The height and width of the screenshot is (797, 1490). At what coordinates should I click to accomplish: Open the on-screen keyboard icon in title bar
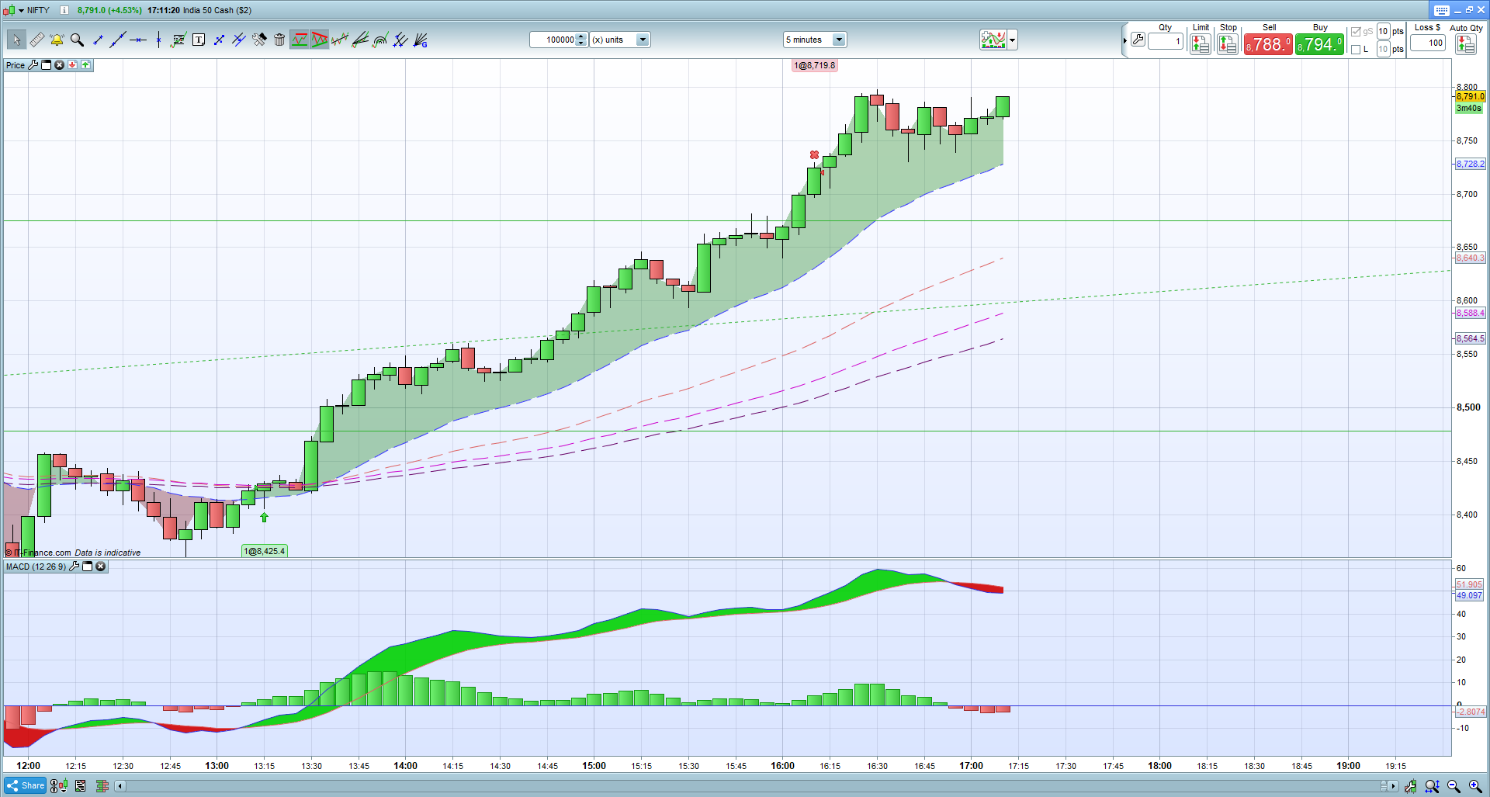pos(1441,10)
